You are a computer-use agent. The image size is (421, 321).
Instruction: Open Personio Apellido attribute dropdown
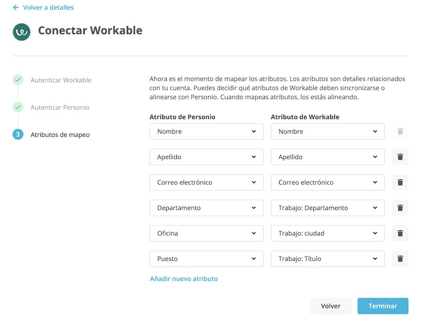206,157
